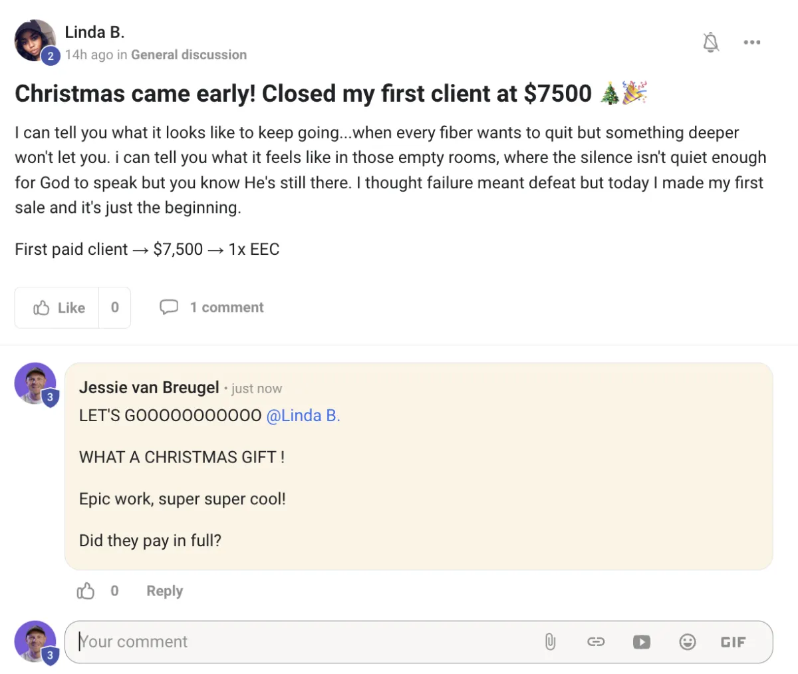The width and height of the screenshot is (798, 674).
Task: Add a video with play icon
Action: point(642,642)
